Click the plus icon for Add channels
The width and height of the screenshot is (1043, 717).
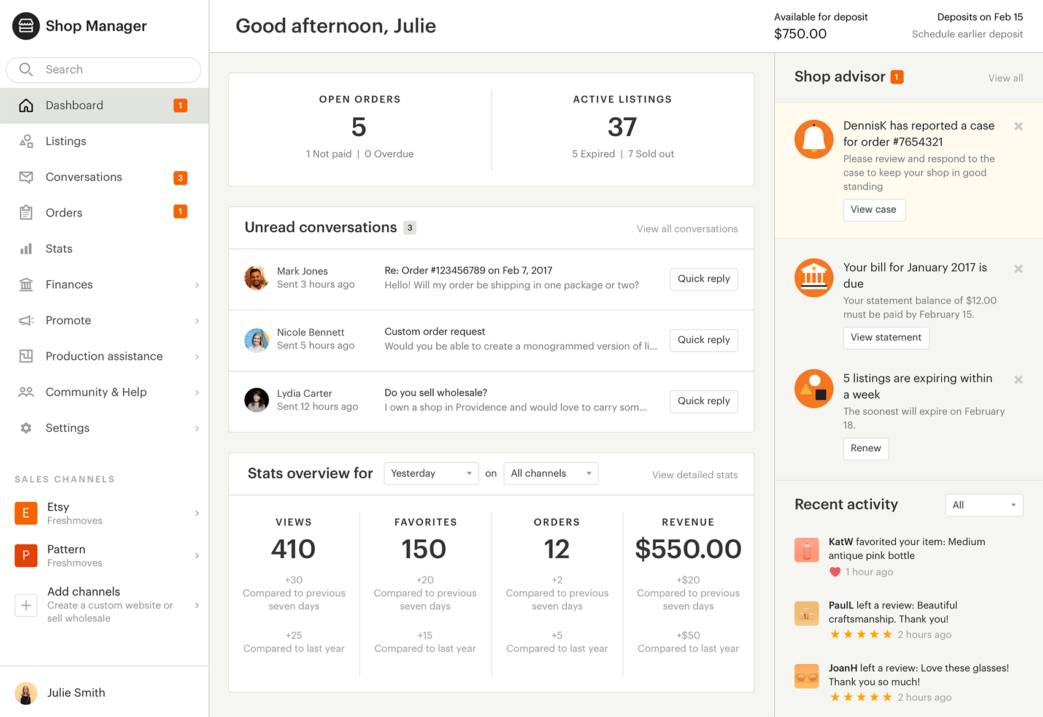coord(26,605)
